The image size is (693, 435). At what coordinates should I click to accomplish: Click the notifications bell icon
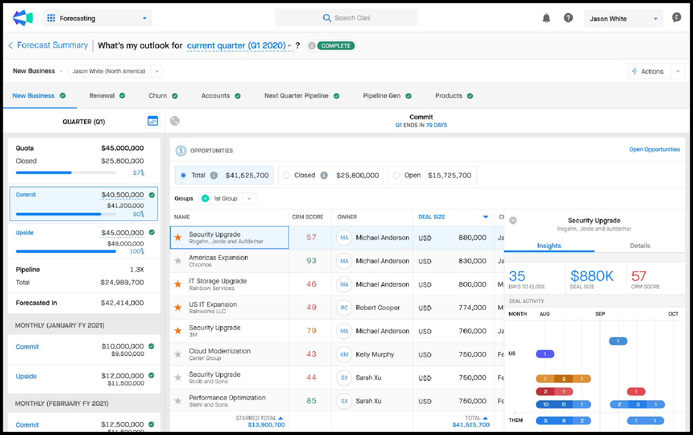click(546, 18)
